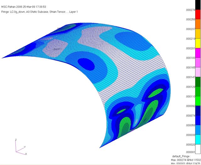Select the Fringe LC:3g_down result label

(x=40, y=12)
